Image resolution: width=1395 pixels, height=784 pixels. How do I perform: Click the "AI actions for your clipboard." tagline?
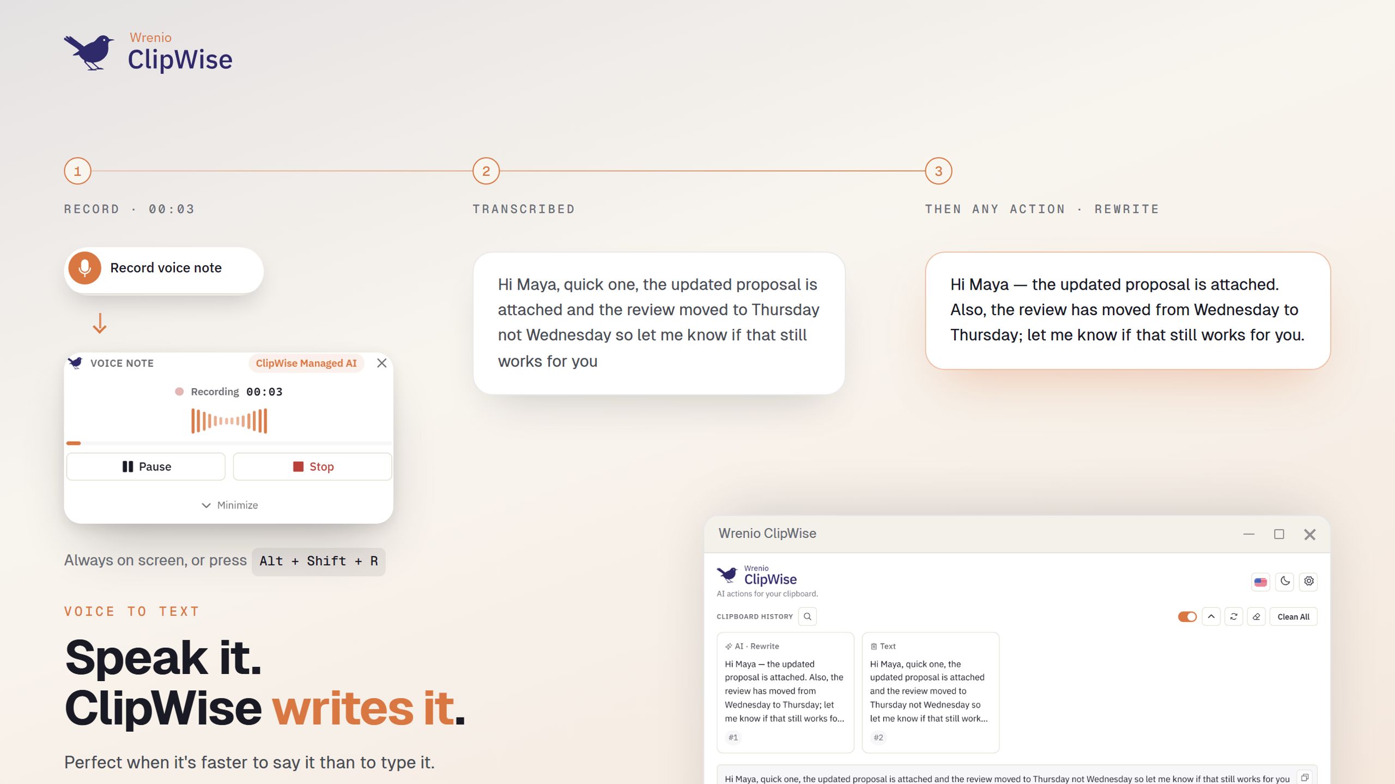767,594
